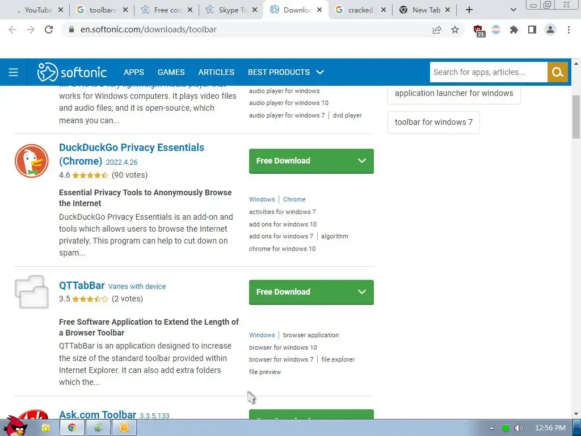The width and height of the screenshot is (581, 436).
Task: Click the orange search magnifier button
Action: tap(558, 72)
